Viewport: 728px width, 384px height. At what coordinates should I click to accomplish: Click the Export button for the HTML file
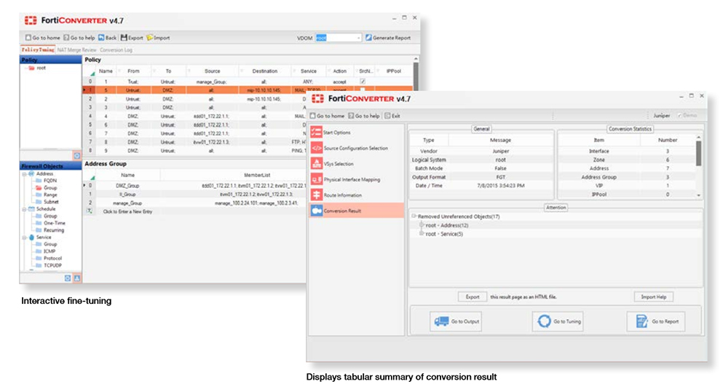coord(472,297)
